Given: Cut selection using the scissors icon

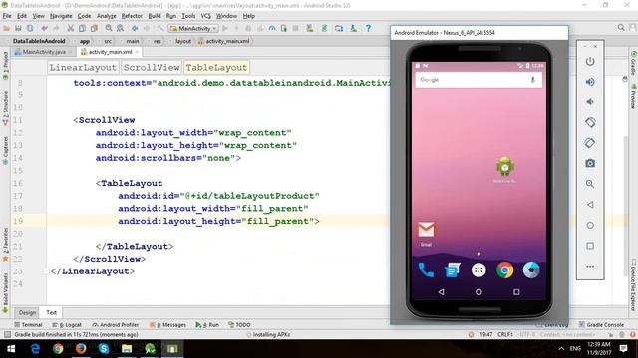Looking at the screenshot, I should [70, 28].
